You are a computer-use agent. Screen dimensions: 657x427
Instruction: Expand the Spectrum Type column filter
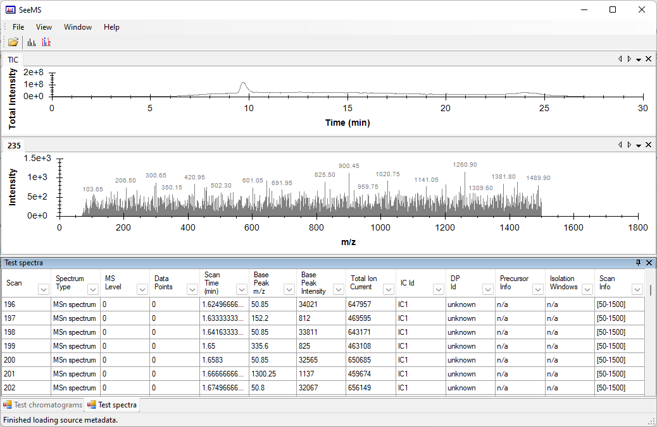(93, 289)
